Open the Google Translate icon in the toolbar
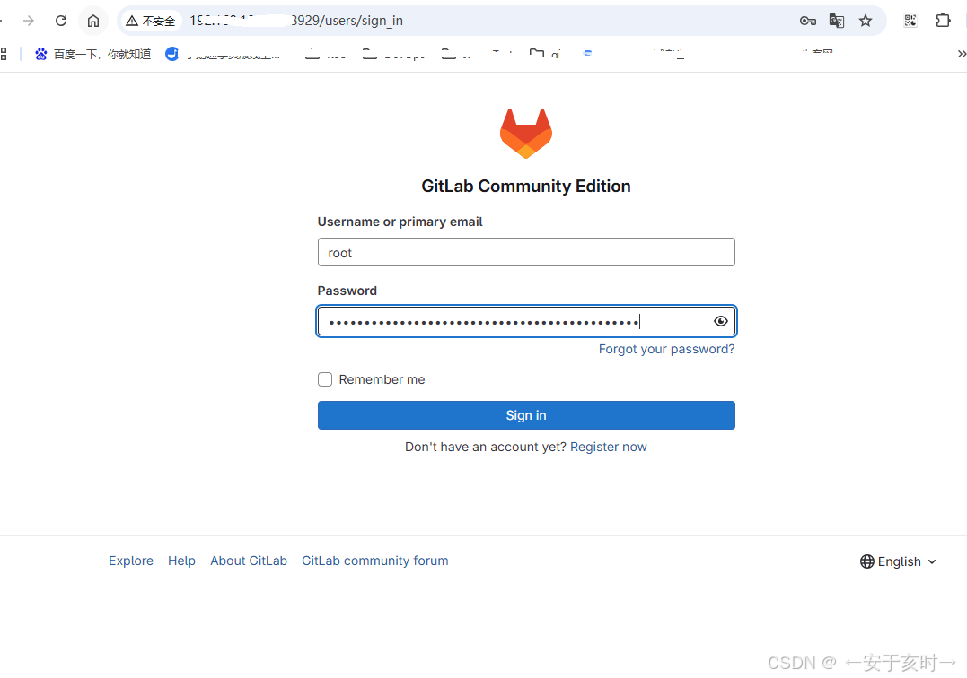The width and height of the screenshot is (967, 678). 837,20
